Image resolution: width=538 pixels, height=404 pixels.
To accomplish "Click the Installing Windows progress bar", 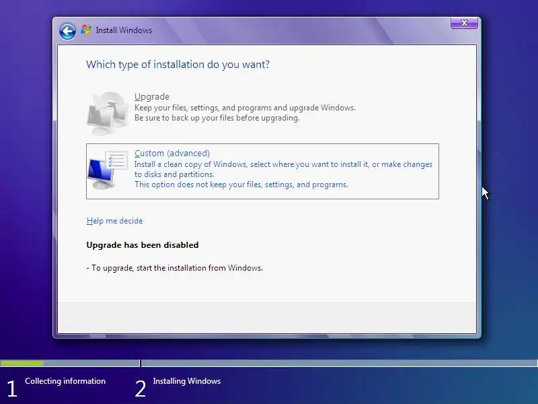I will (340, 363).
